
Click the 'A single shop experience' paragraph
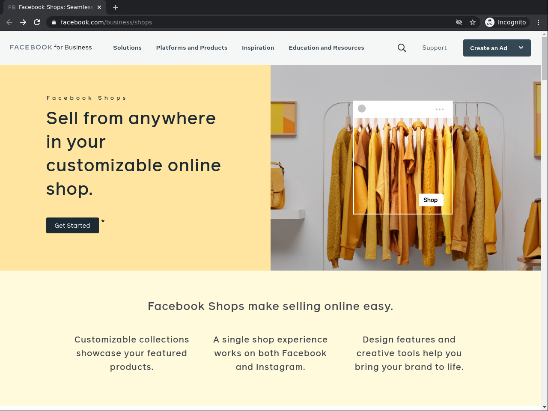271,353
